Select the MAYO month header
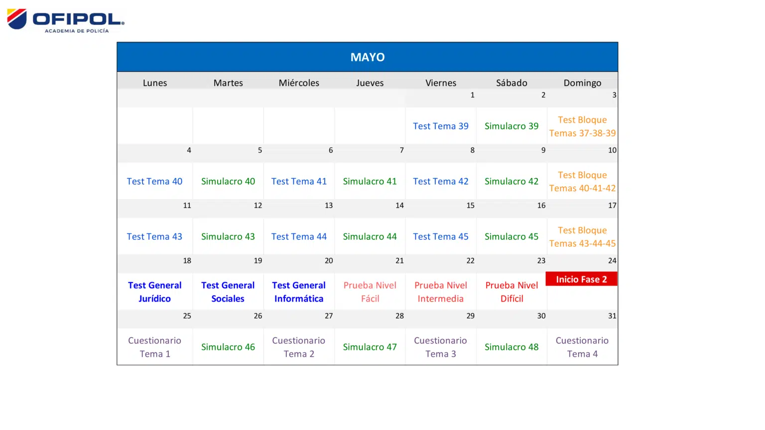This screenshot has width=765, height=430. pyautogui.click(x=367, y=57)
